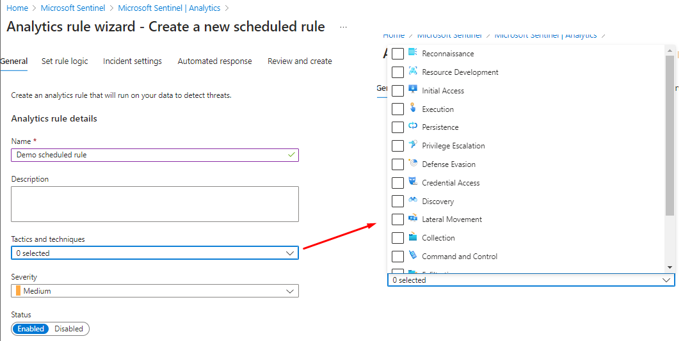
Task: Click the Credential Access tactic icon
Action: point(413,182)
